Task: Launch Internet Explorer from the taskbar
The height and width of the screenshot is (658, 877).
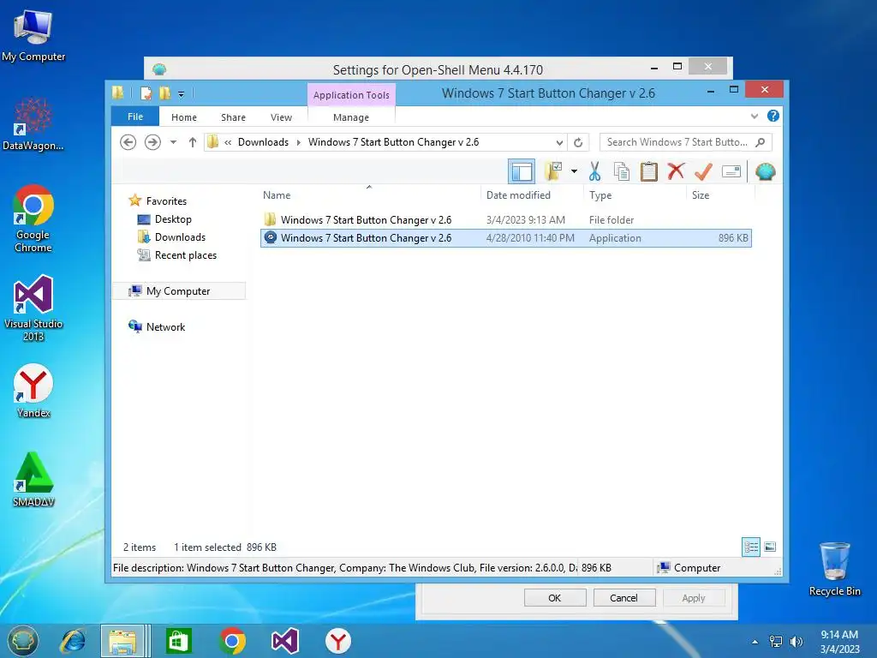Action: (73, 641)
